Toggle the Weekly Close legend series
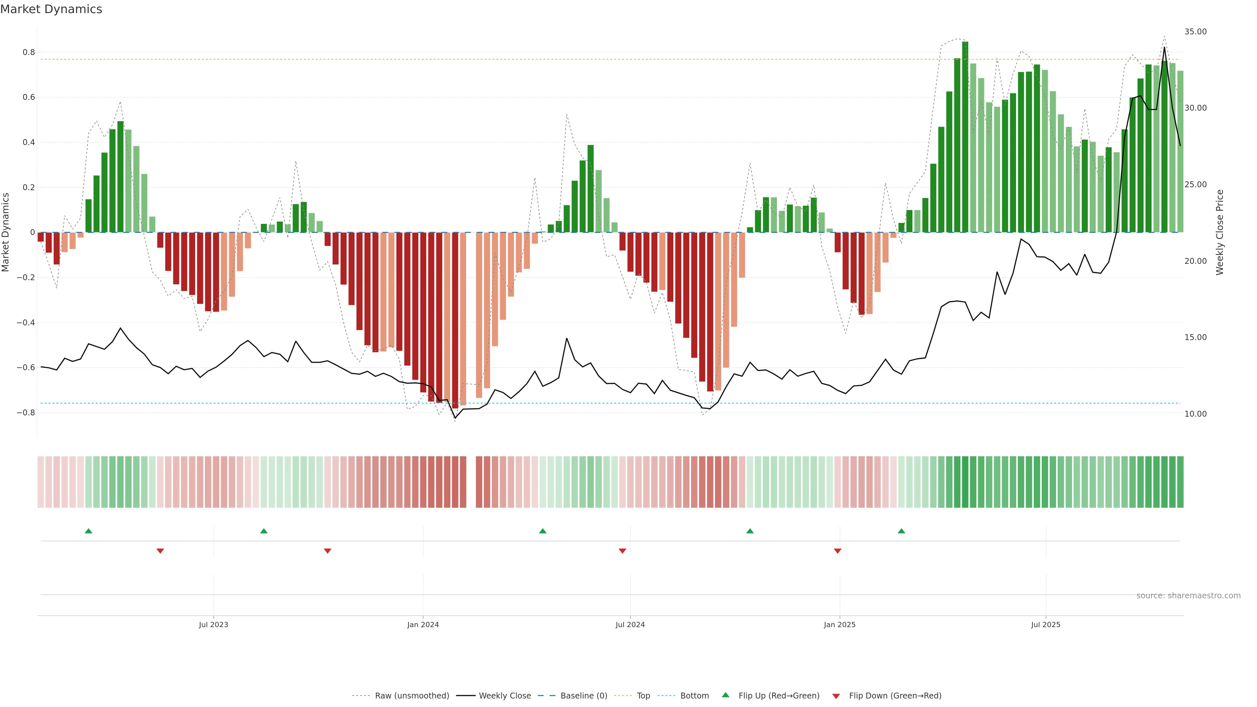 (x=504, y=696)
